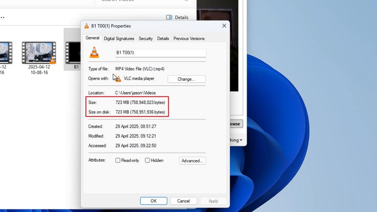Switch to the Previous Versions tab
The width and height of the screenshot is (377, 212).
188,38
